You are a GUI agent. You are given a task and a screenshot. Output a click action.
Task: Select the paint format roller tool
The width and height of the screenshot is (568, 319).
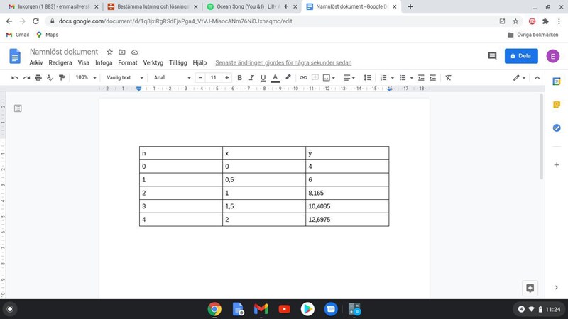62,77
